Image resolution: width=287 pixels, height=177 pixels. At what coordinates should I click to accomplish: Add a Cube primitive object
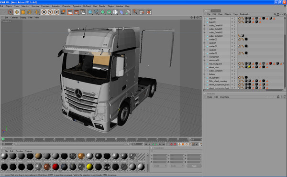click(x=90, y=12)
